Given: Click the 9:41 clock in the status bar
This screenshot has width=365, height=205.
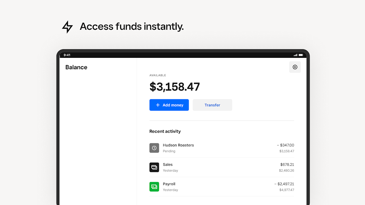Looking at the screenshot, I should coord(67,55).
